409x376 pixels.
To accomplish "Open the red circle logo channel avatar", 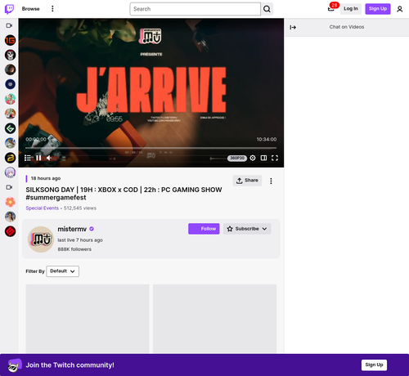I will click(x=10, y=231).
